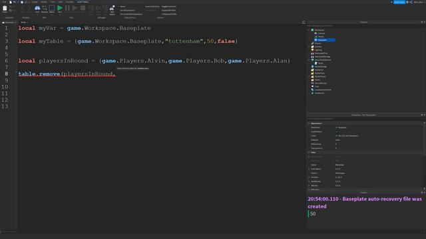The height and width of the screenshot is (239, 426).
Task: Click the Step Out debugger icon
Action: coord(105,9)
